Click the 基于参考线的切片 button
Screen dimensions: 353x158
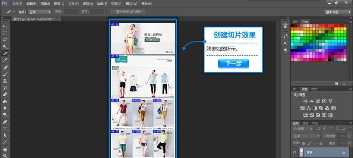127,12
